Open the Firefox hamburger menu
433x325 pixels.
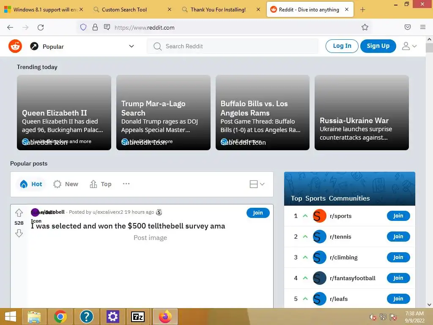coord(422,27)
